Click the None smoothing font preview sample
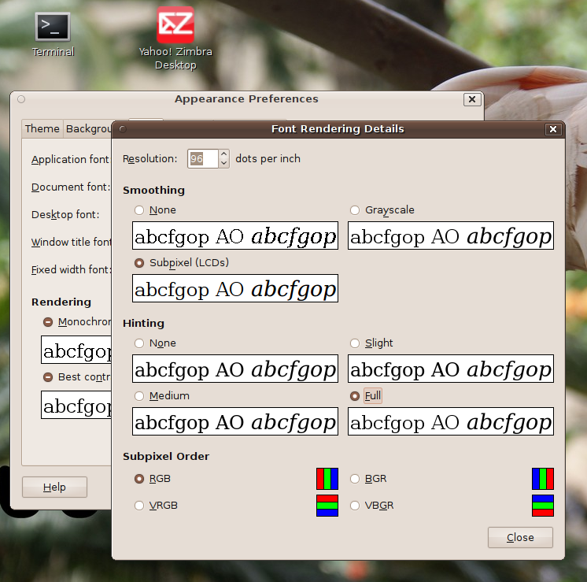The width and height of the screenshot is (587, 582). 235,235
